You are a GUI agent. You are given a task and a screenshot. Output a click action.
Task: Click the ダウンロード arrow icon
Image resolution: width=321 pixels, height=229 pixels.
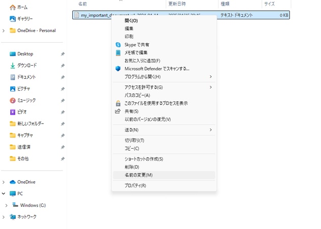tap(13, 66)
